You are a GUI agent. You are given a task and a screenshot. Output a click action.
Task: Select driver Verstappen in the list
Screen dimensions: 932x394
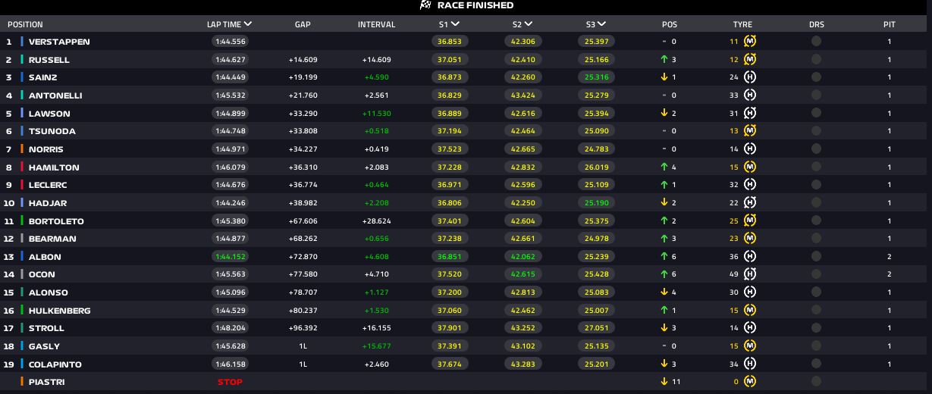[59, 42]
